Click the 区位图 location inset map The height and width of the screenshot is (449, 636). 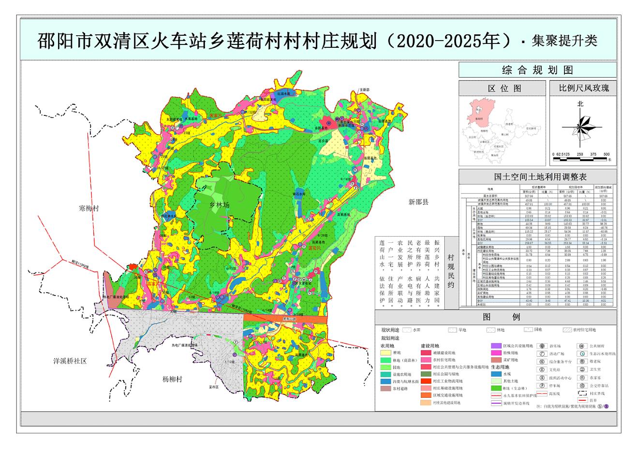coord(502,131)
